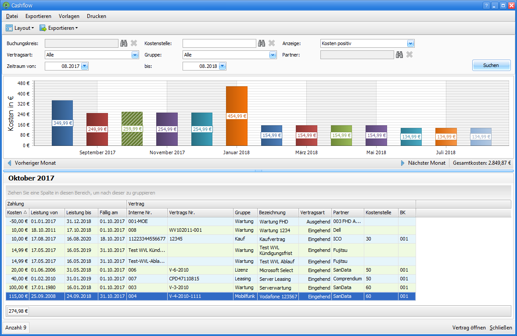Image resolution: width=517 pixels, height=336 pixels.
Task: Sort by Gruppe column header
Action: point(245,212)
